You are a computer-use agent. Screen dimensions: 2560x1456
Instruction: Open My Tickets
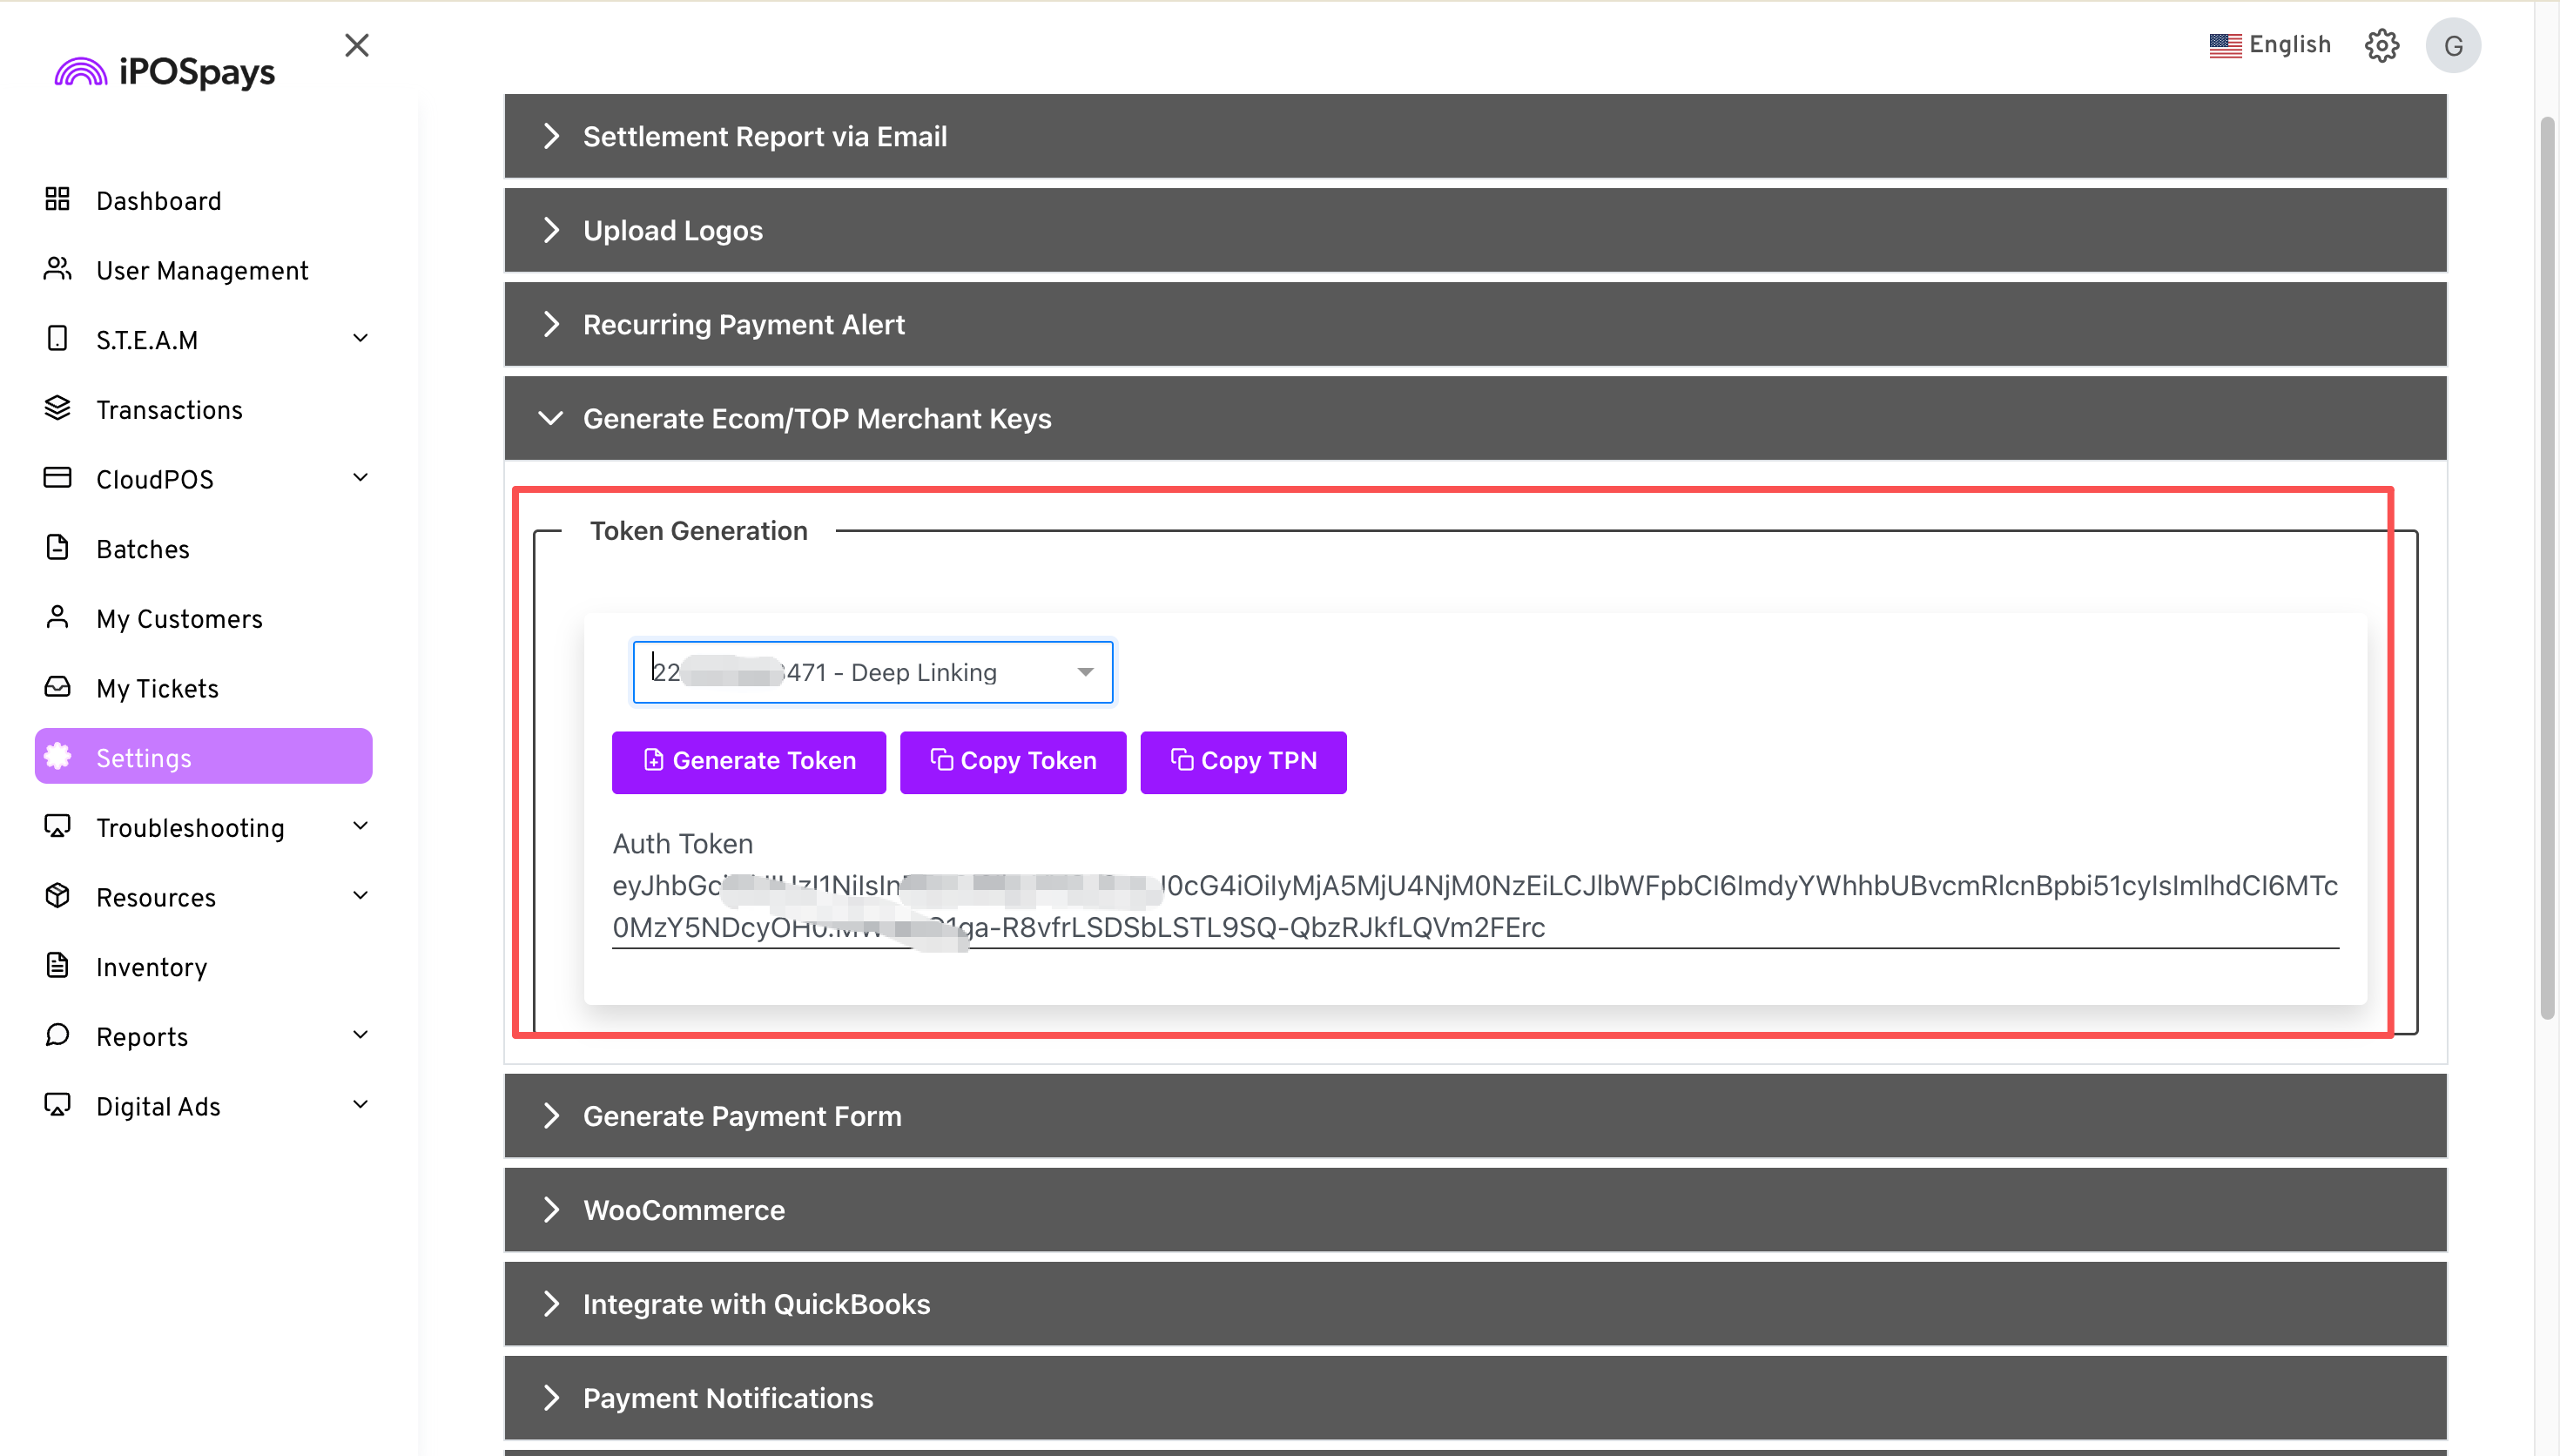coord(157,688)
